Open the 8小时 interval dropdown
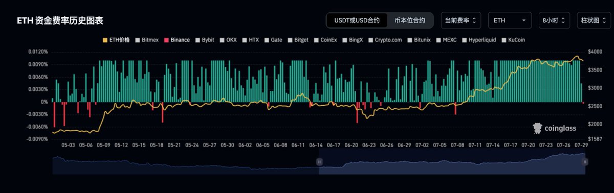 [x=554, y=20]
